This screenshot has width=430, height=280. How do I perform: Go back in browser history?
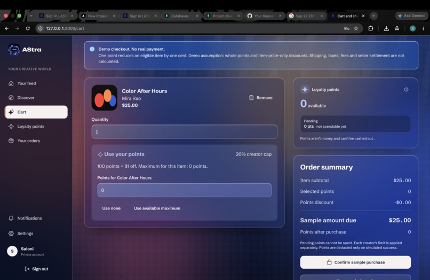coord(6,28)
